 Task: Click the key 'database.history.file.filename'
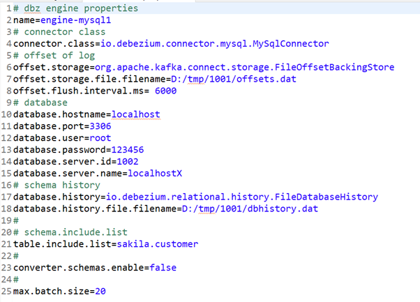click(x=95, y=209)
